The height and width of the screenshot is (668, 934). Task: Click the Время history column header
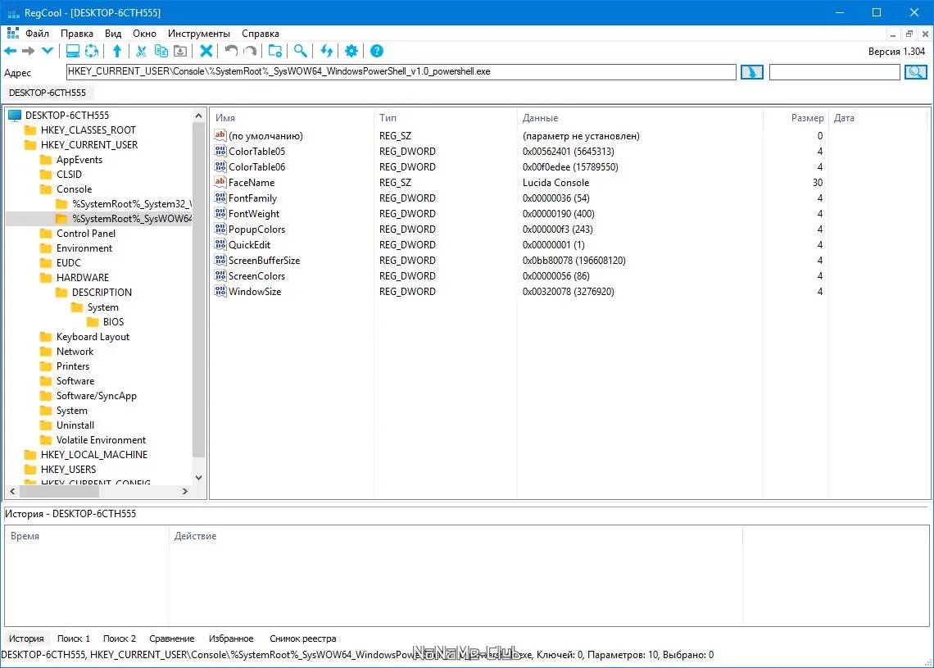click(x=87, y=536)
